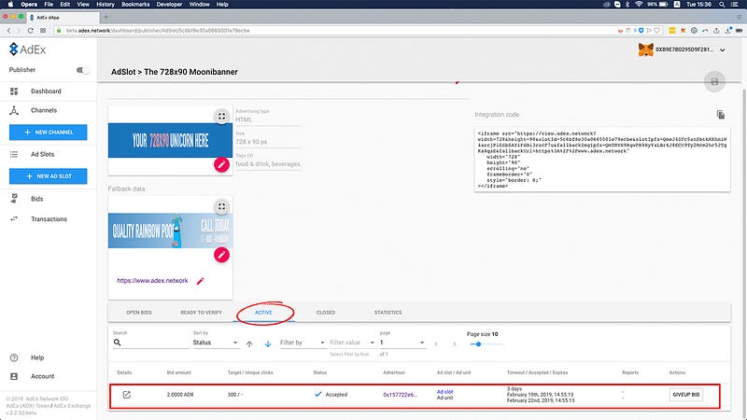Open the Filter value dropdown
Viewport: 747px width, 420px height.
(352, 343)
